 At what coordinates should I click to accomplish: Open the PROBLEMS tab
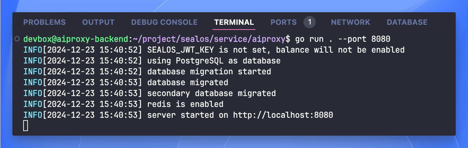(x=44, y=22)
